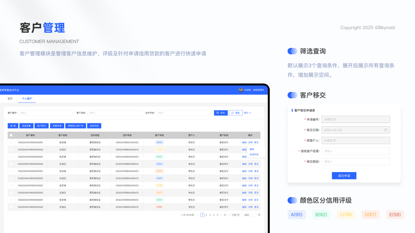
Task: Click the 权限申请 button
Action: (x=57, y=126)
